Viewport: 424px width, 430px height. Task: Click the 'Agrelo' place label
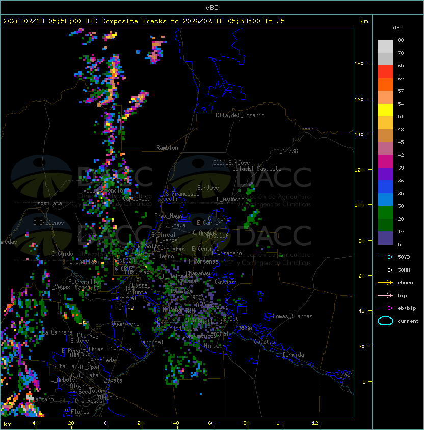coord(124,307)
